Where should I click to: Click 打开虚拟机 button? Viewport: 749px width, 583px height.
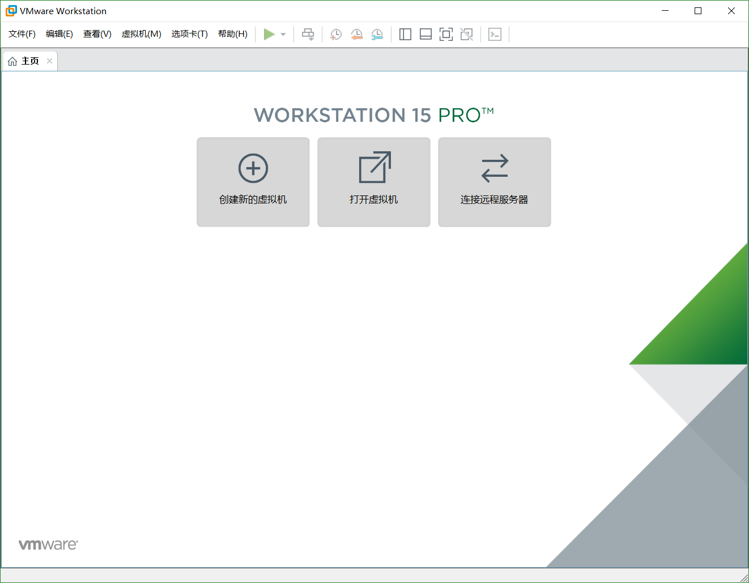pos(374,182)
